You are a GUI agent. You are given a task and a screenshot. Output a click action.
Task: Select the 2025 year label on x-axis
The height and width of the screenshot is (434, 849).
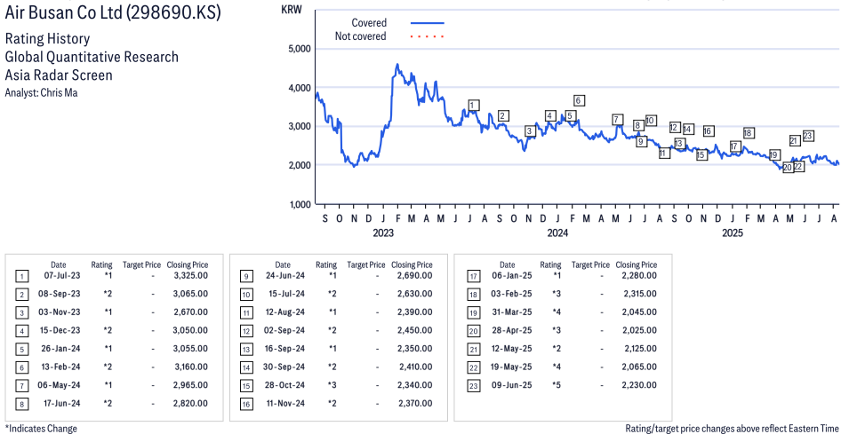733,233
